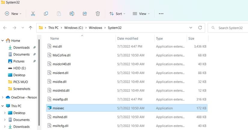Open recent locations dropdown arrow
The width and height of the screenshot is (248, 130).
[23, 28]
